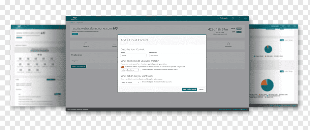Viewport: 310px width, 130px height.
Task: Click the padlock icon beside results.webscalenetworks.com
Action: pos(114,28)
